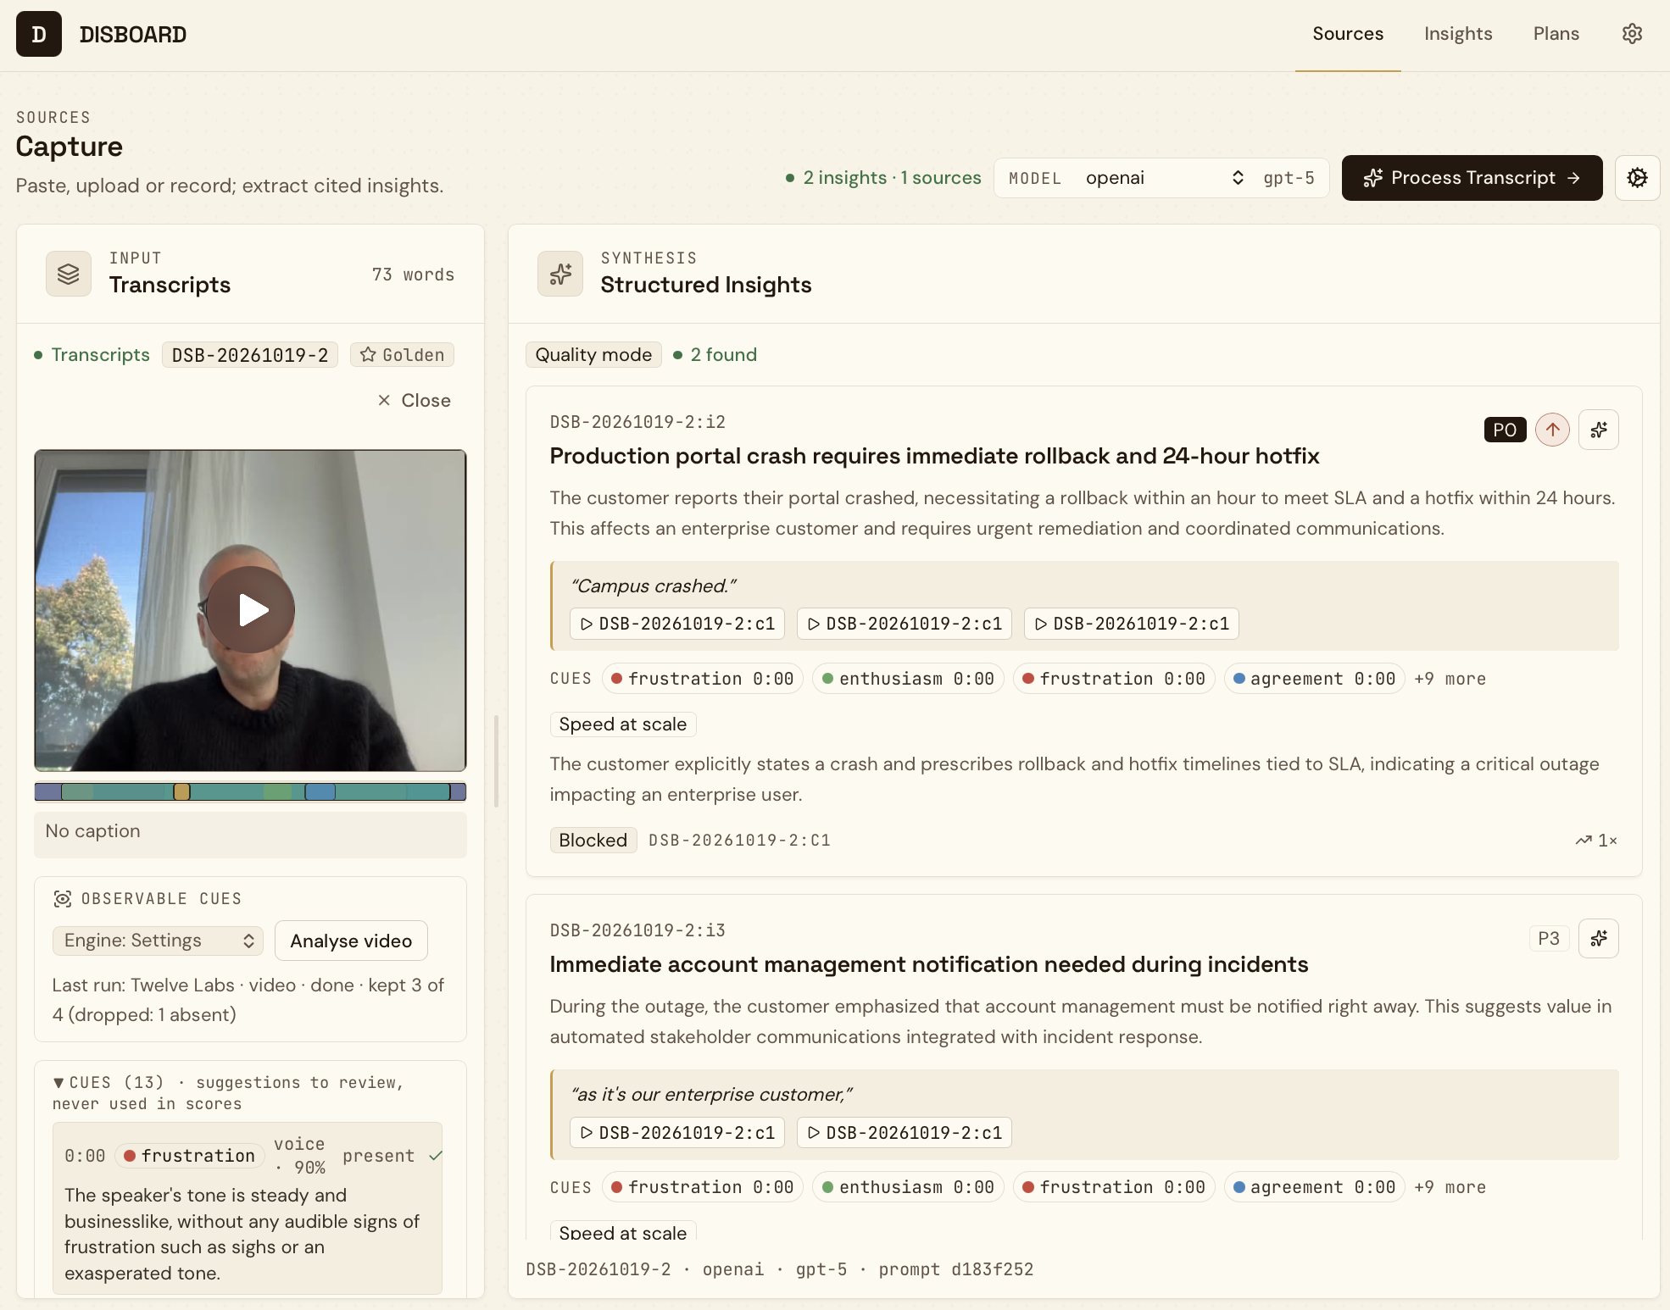Click second citation chip under enterprise customer quote
The height and width of the screenshot is (1310, 1670).
905,1133
